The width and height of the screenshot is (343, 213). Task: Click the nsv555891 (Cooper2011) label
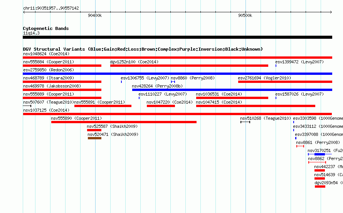(99, 102)
